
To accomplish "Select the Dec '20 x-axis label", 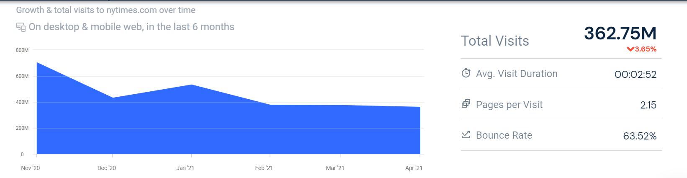I will coord(106,168).
